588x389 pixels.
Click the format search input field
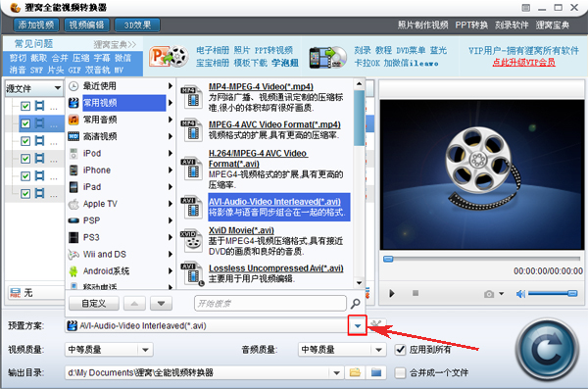coord(270,303)
